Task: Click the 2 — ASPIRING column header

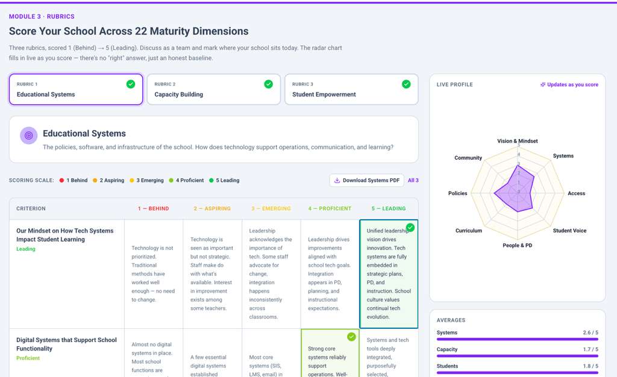Action: coord(212,209)
